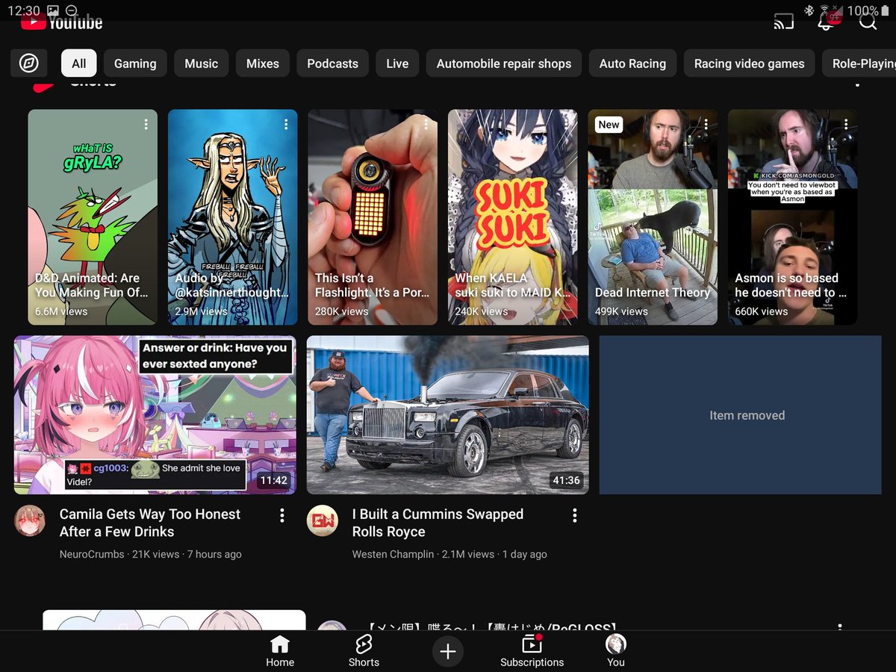Select Automobile repair shops chip
896x672 pixels.
[x=504, y=63]
